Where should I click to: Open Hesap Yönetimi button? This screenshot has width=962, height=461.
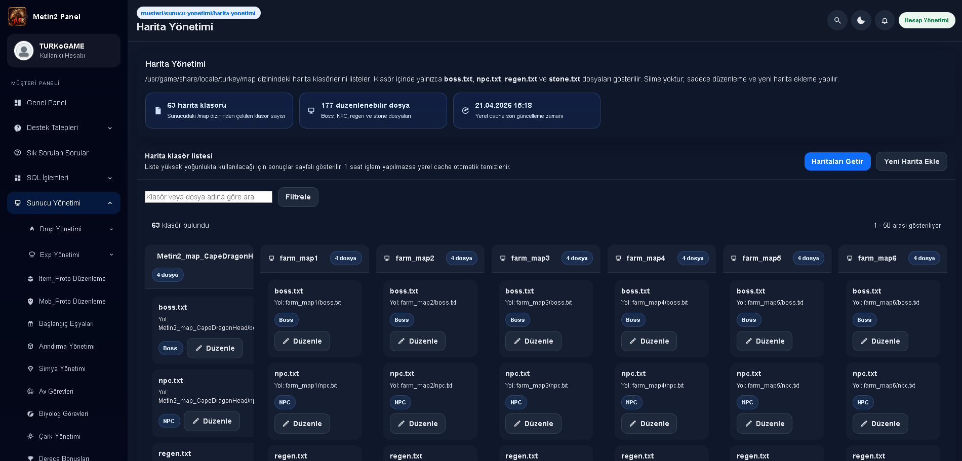click(927, 20)
